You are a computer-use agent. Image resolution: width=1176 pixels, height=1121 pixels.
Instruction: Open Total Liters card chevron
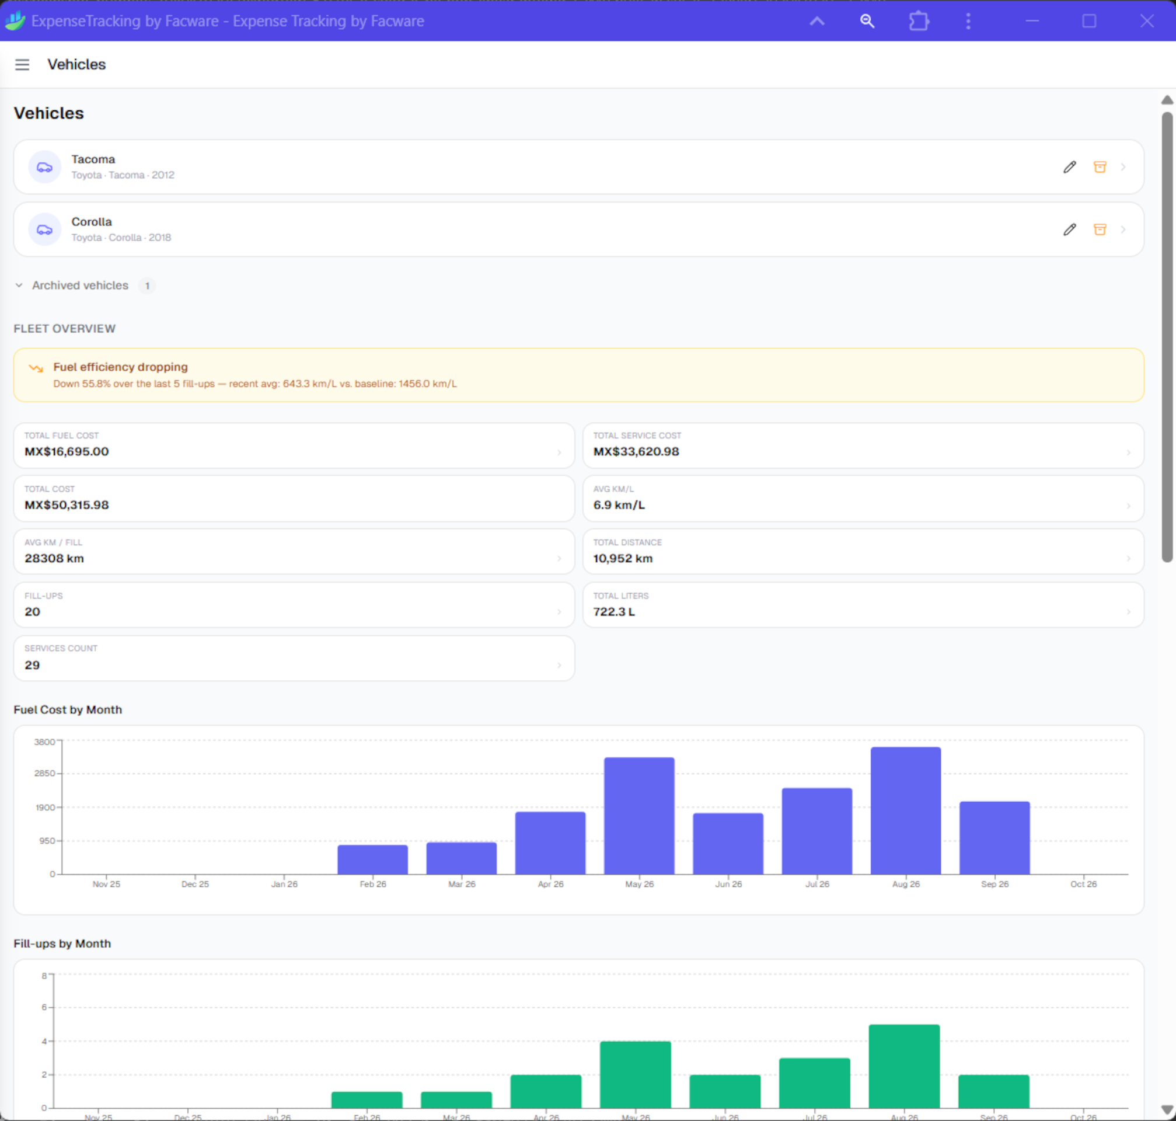tap(1128, 612)
